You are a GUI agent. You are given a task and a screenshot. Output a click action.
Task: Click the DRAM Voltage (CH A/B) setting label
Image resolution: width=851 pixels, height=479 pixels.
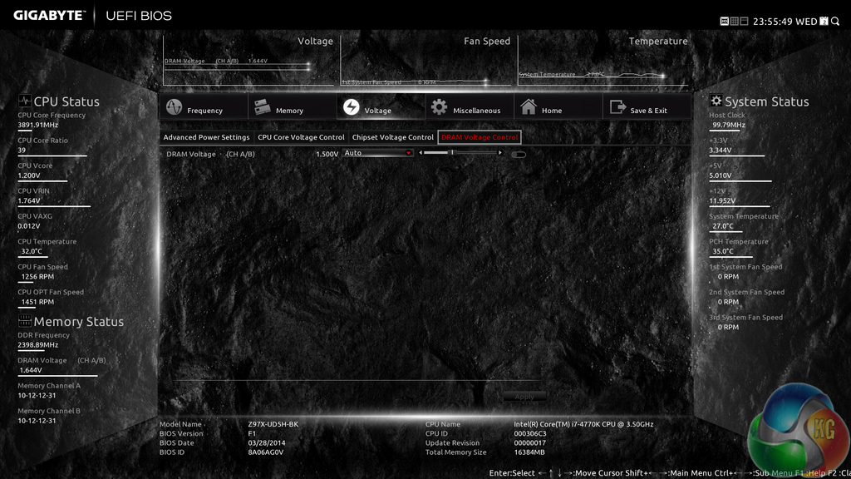click(210, 154)
